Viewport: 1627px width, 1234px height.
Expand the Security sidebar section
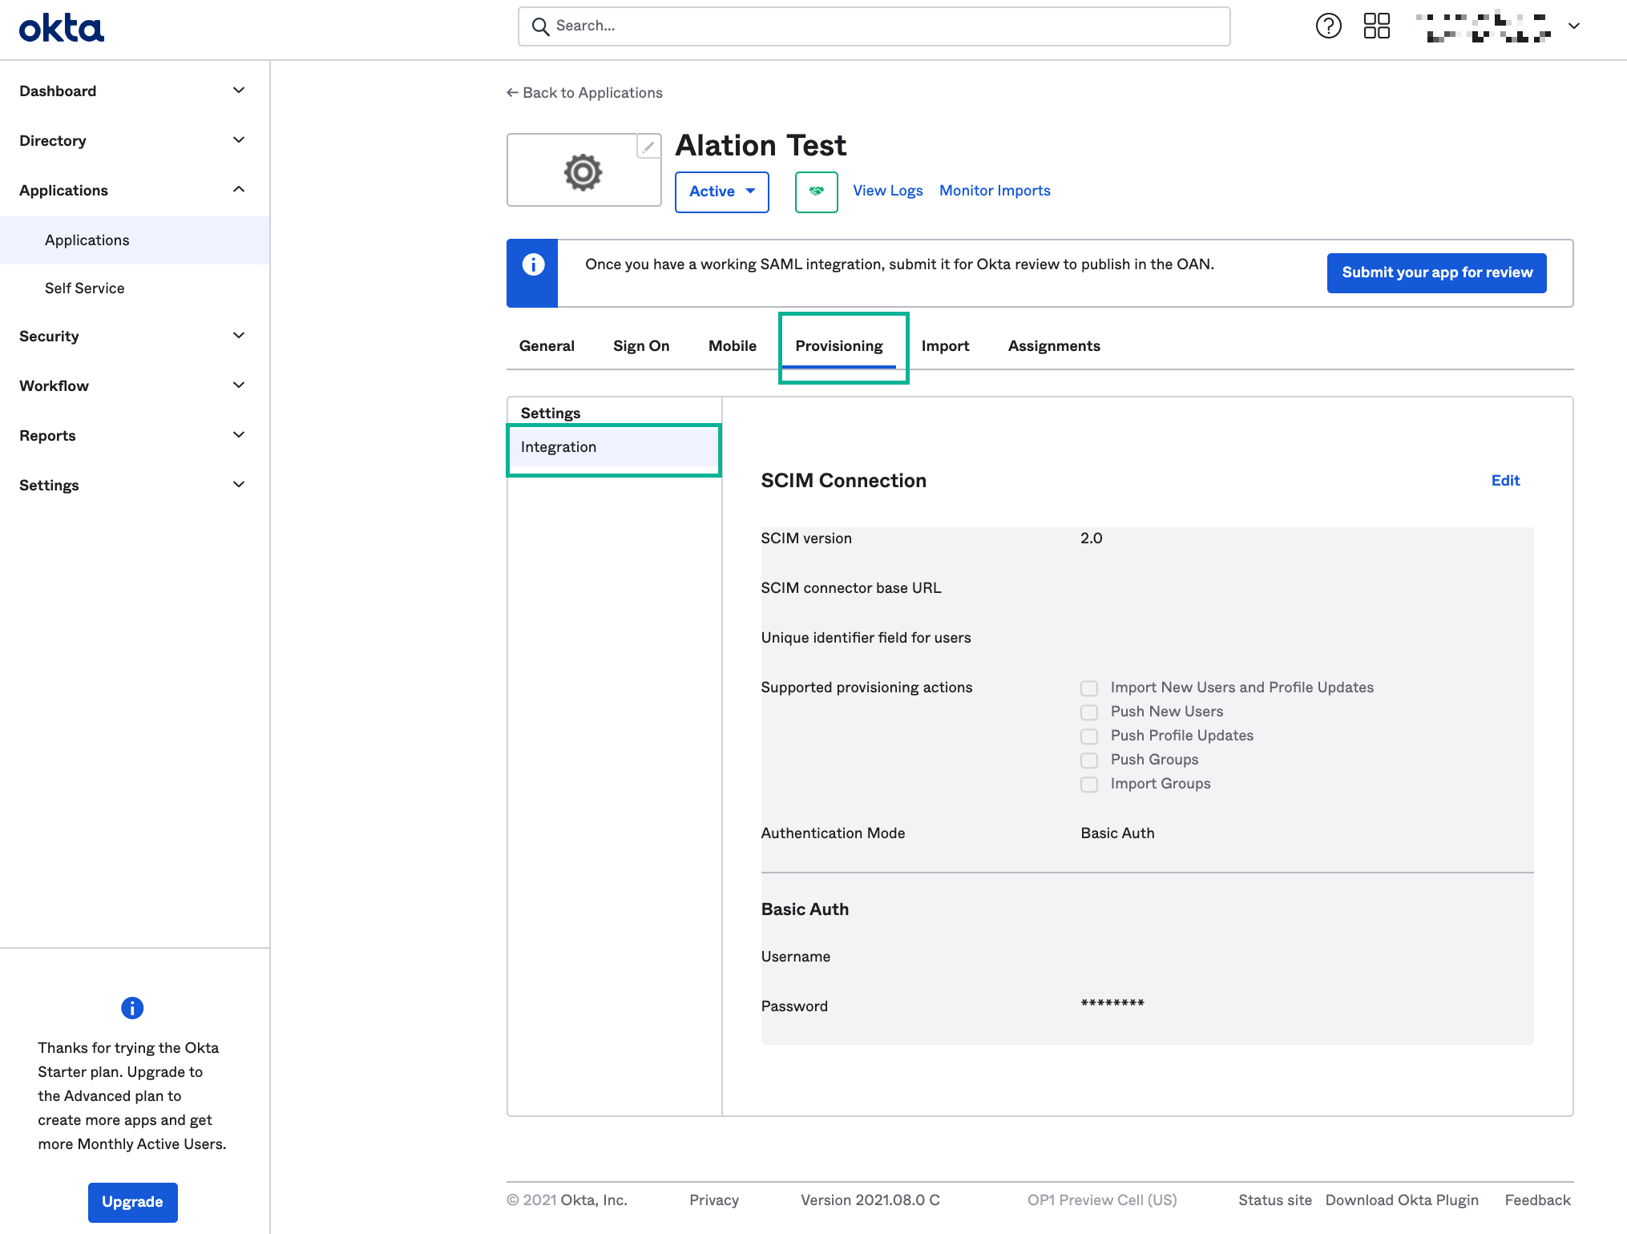(x=134, y=336)
